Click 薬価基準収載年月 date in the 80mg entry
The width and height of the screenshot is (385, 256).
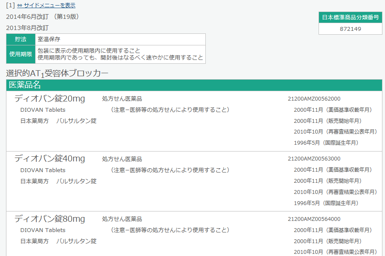coord(334,230)
